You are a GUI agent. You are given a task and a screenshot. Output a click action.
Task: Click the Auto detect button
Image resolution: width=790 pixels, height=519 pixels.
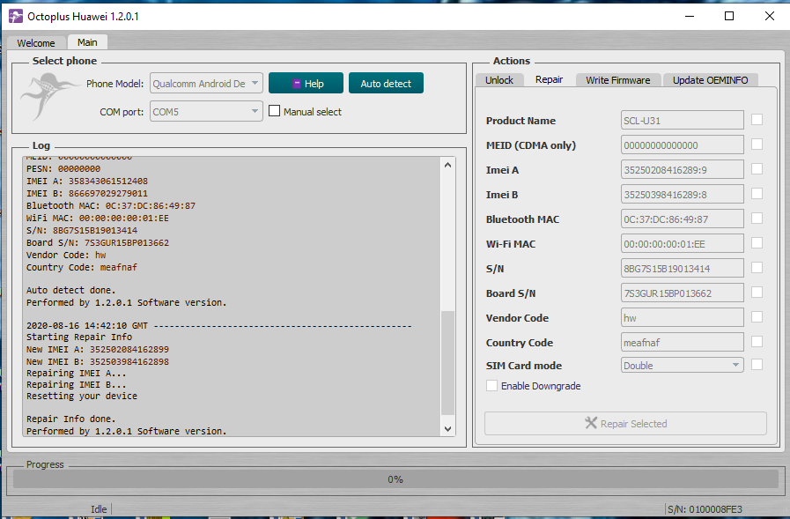(386, 83)
